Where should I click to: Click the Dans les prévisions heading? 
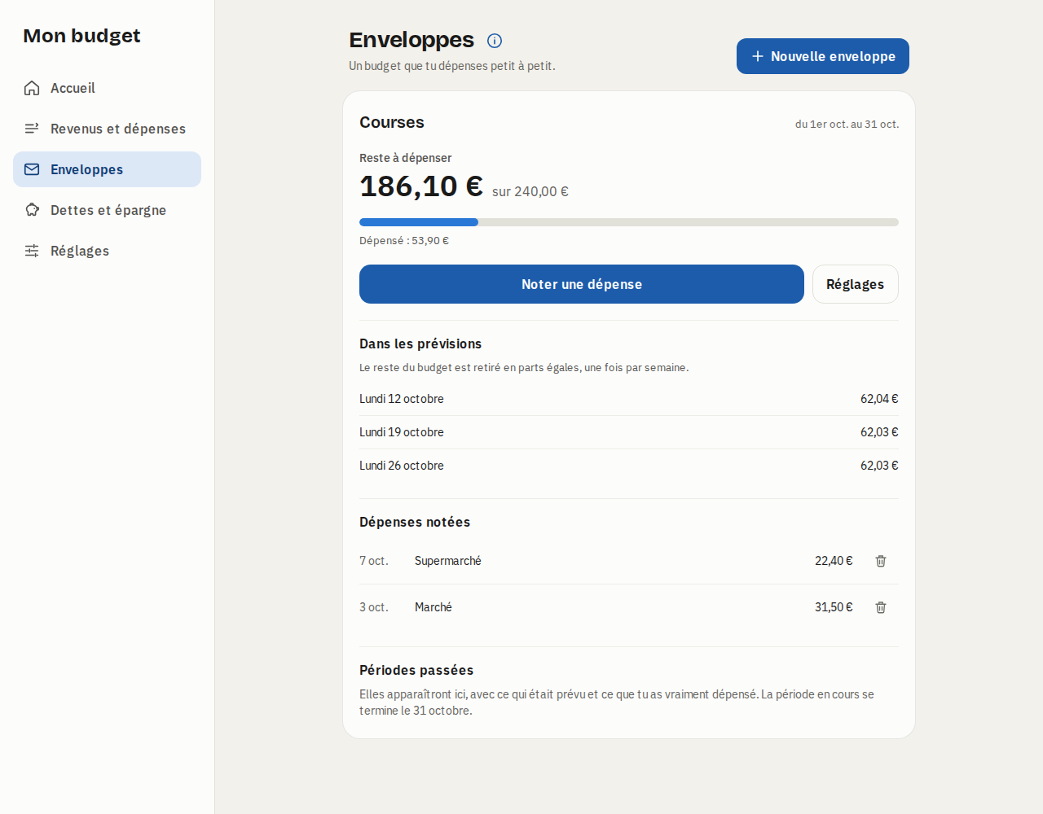coord(420,344)
